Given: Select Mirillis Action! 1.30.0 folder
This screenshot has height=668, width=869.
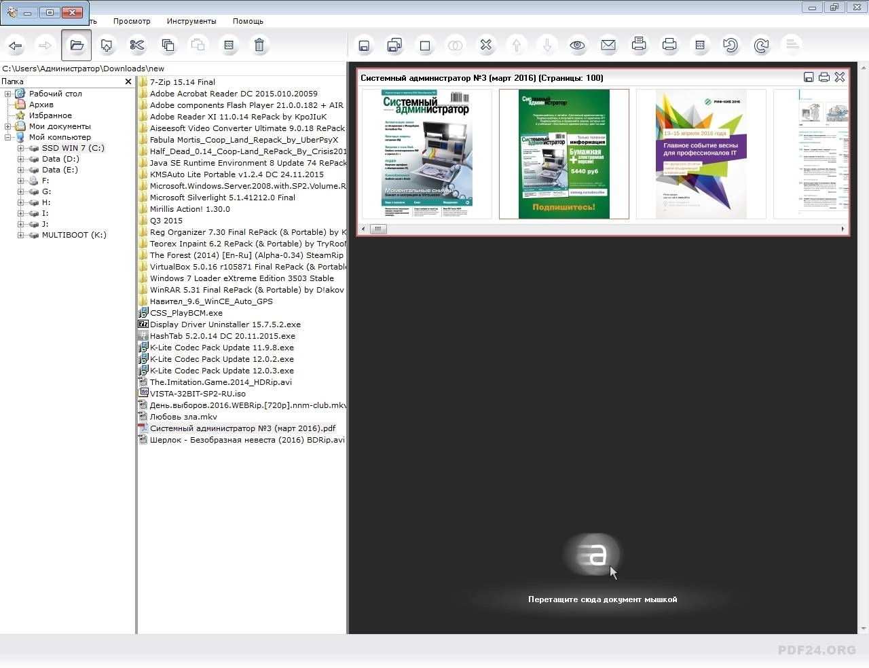Looking at the screenshot, I should (x=190, y=209).
